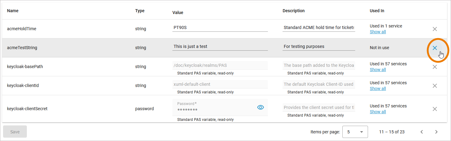Click the Used In column header
451x141 pixels.
(x=377, y=11)
